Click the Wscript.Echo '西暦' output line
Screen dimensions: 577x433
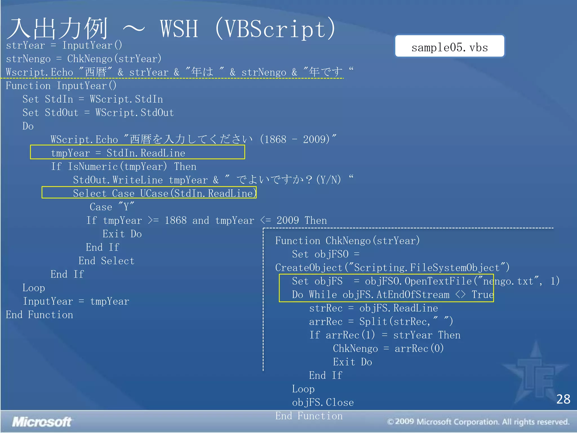point(179,72)
